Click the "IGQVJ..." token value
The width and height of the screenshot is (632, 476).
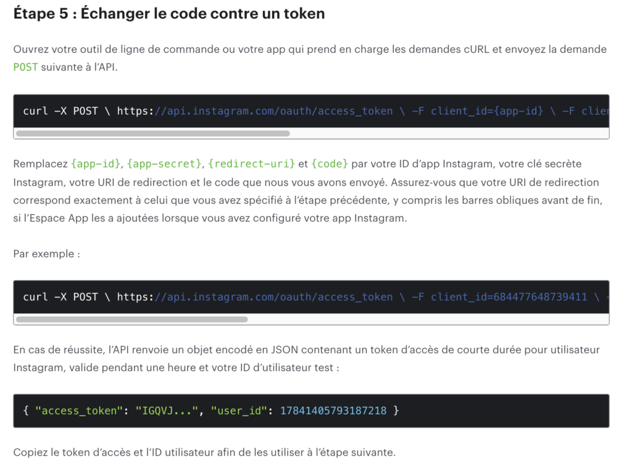point(167,411)
